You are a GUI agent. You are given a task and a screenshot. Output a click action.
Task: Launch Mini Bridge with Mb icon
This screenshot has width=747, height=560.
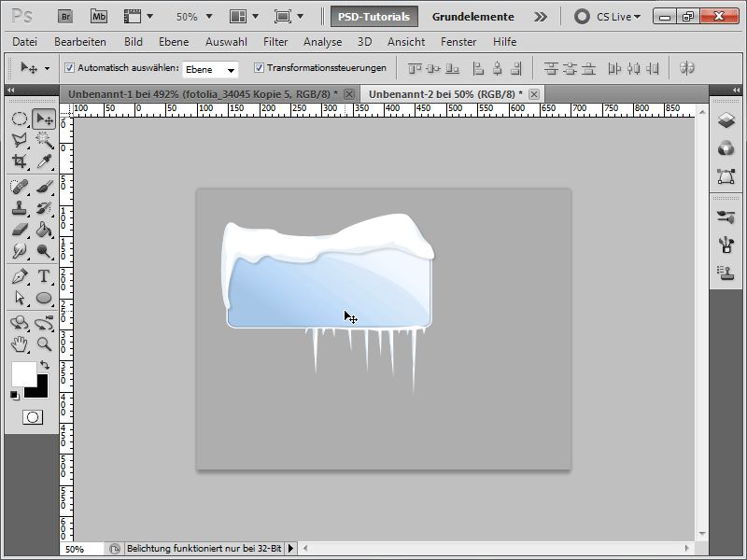(x=99, y=17)
